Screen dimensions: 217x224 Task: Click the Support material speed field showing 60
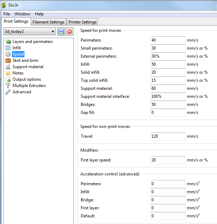pyautogui.click(x=168, y=88)
